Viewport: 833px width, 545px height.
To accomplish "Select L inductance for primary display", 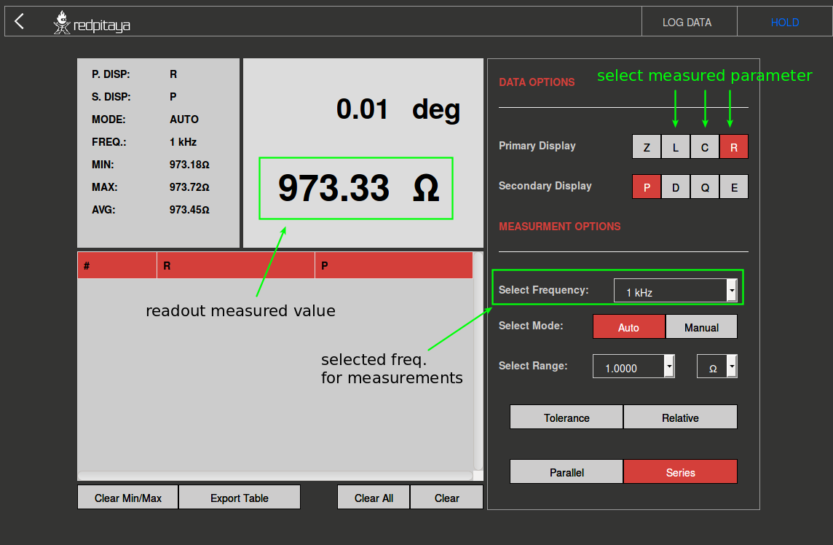I will point(676,146).
